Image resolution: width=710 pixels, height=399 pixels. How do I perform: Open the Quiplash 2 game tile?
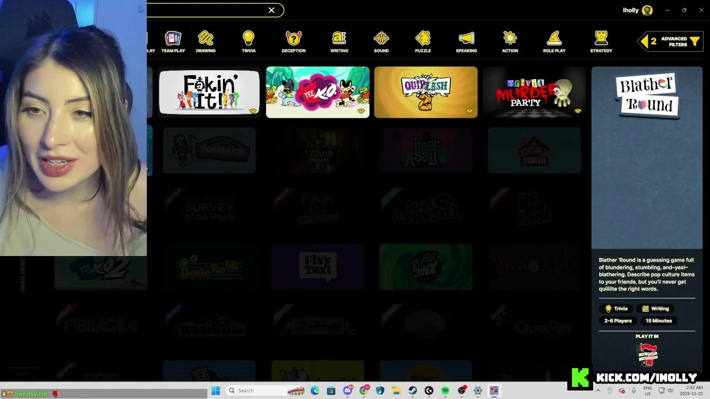coord(425,93)
